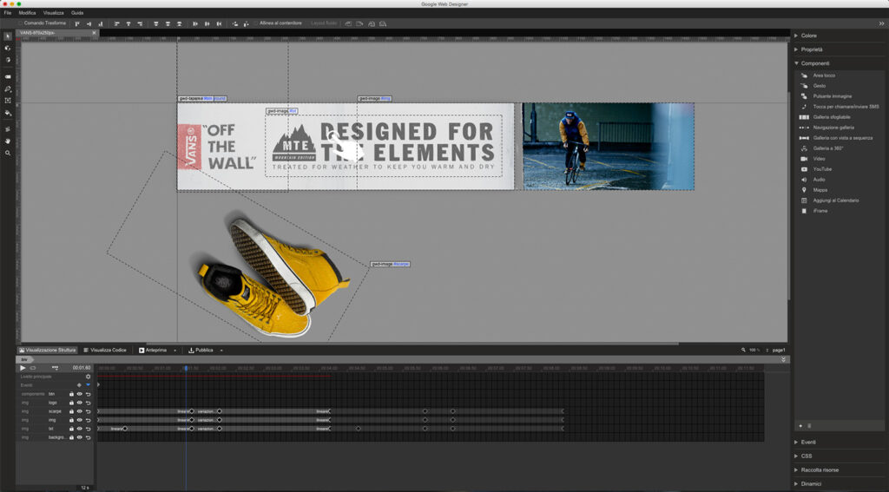The image size is (889, 492).
Task: Select the Paint bucket fill tool
Action: [7, 114]
